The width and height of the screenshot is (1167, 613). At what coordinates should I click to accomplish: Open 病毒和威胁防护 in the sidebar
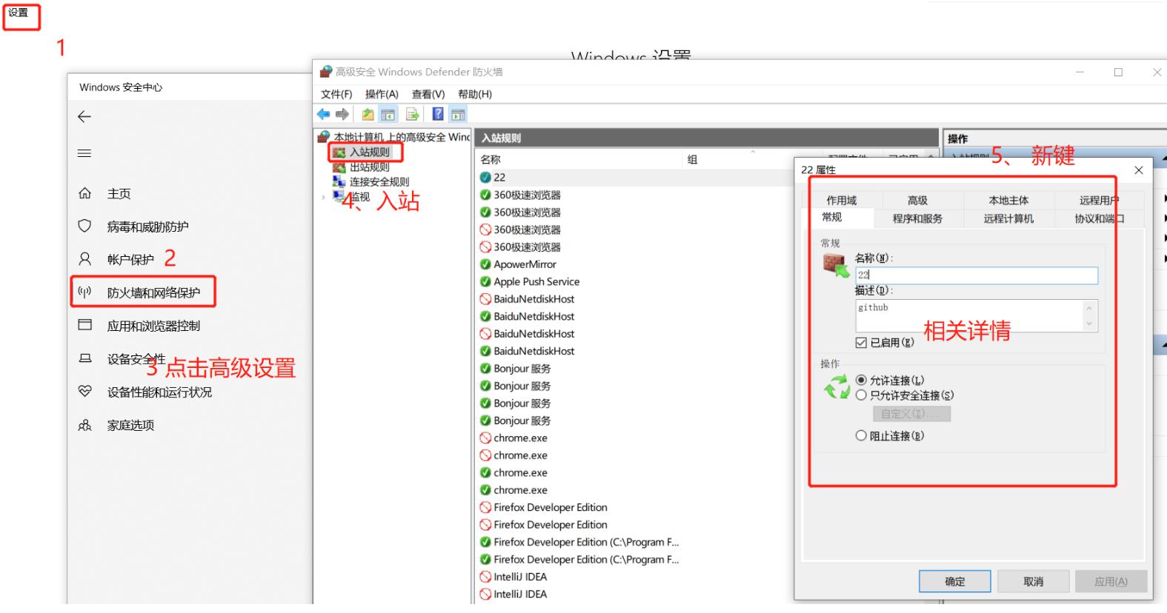[147, 227]
